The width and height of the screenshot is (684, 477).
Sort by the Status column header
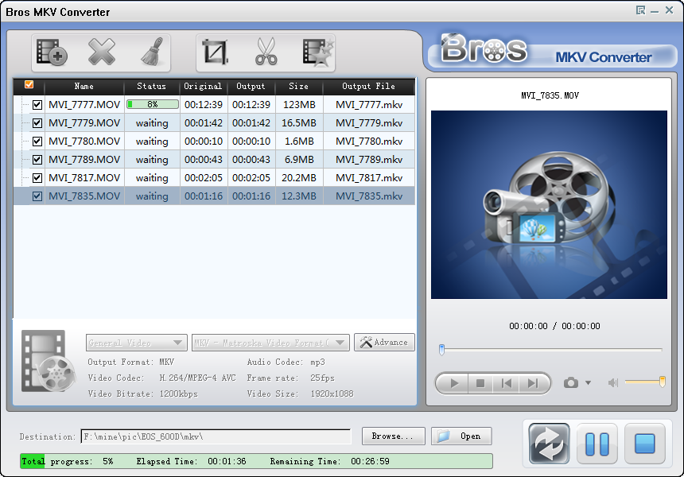coord(151,87)
